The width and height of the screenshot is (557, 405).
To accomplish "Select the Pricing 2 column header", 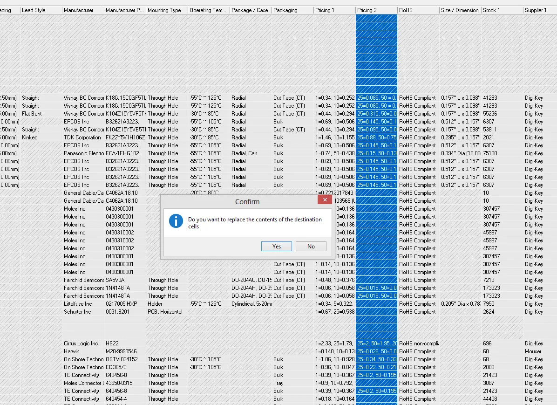I will tap(376, 10).
